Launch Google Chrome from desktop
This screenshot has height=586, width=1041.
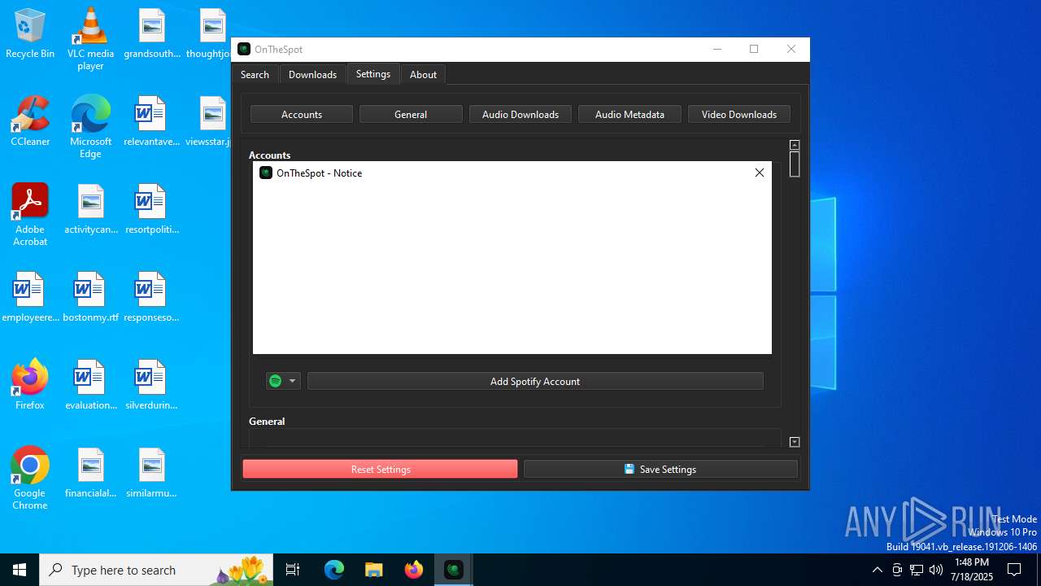(x=30, y=478)
